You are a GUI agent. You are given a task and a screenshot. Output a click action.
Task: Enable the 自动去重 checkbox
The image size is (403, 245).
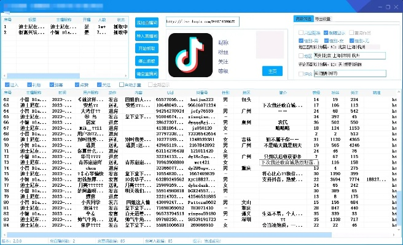[122, 85]
